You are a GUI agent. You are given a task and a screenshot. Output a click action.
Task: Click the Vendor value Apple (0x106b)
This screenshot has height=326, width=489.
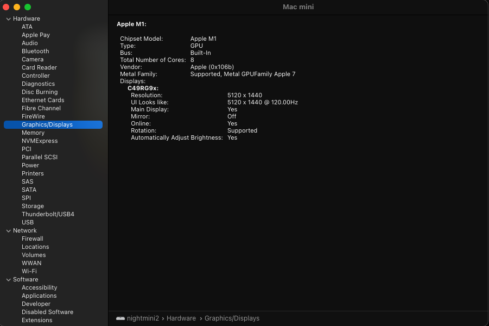click(212, 67)
